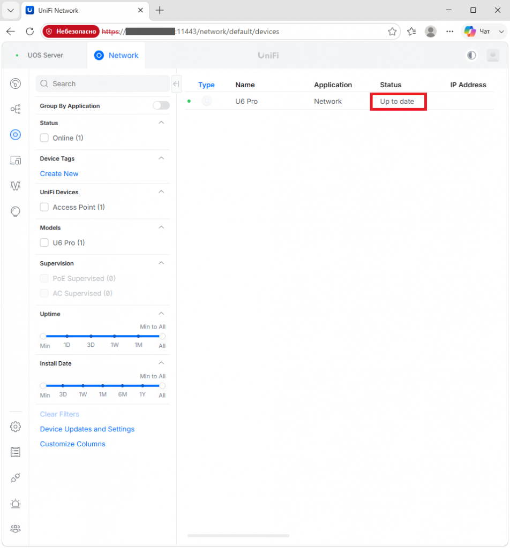Sort by the Status column header

[391, 85]
